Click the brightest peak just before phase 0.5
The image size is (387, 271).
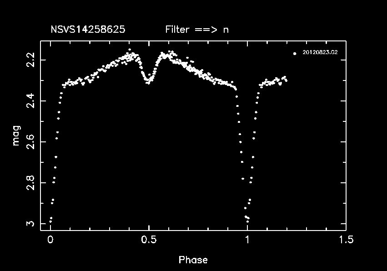(130, 50)
